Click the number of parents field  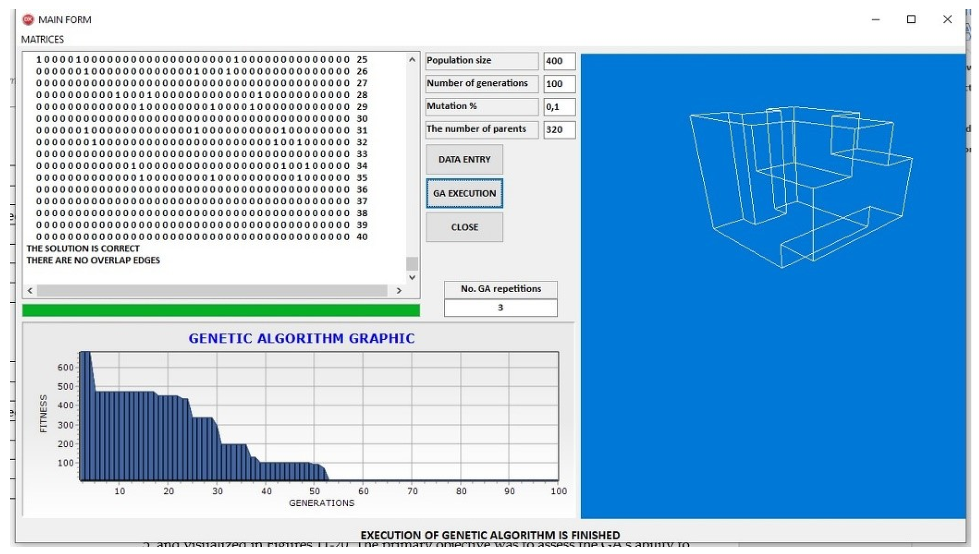[559, 129]
